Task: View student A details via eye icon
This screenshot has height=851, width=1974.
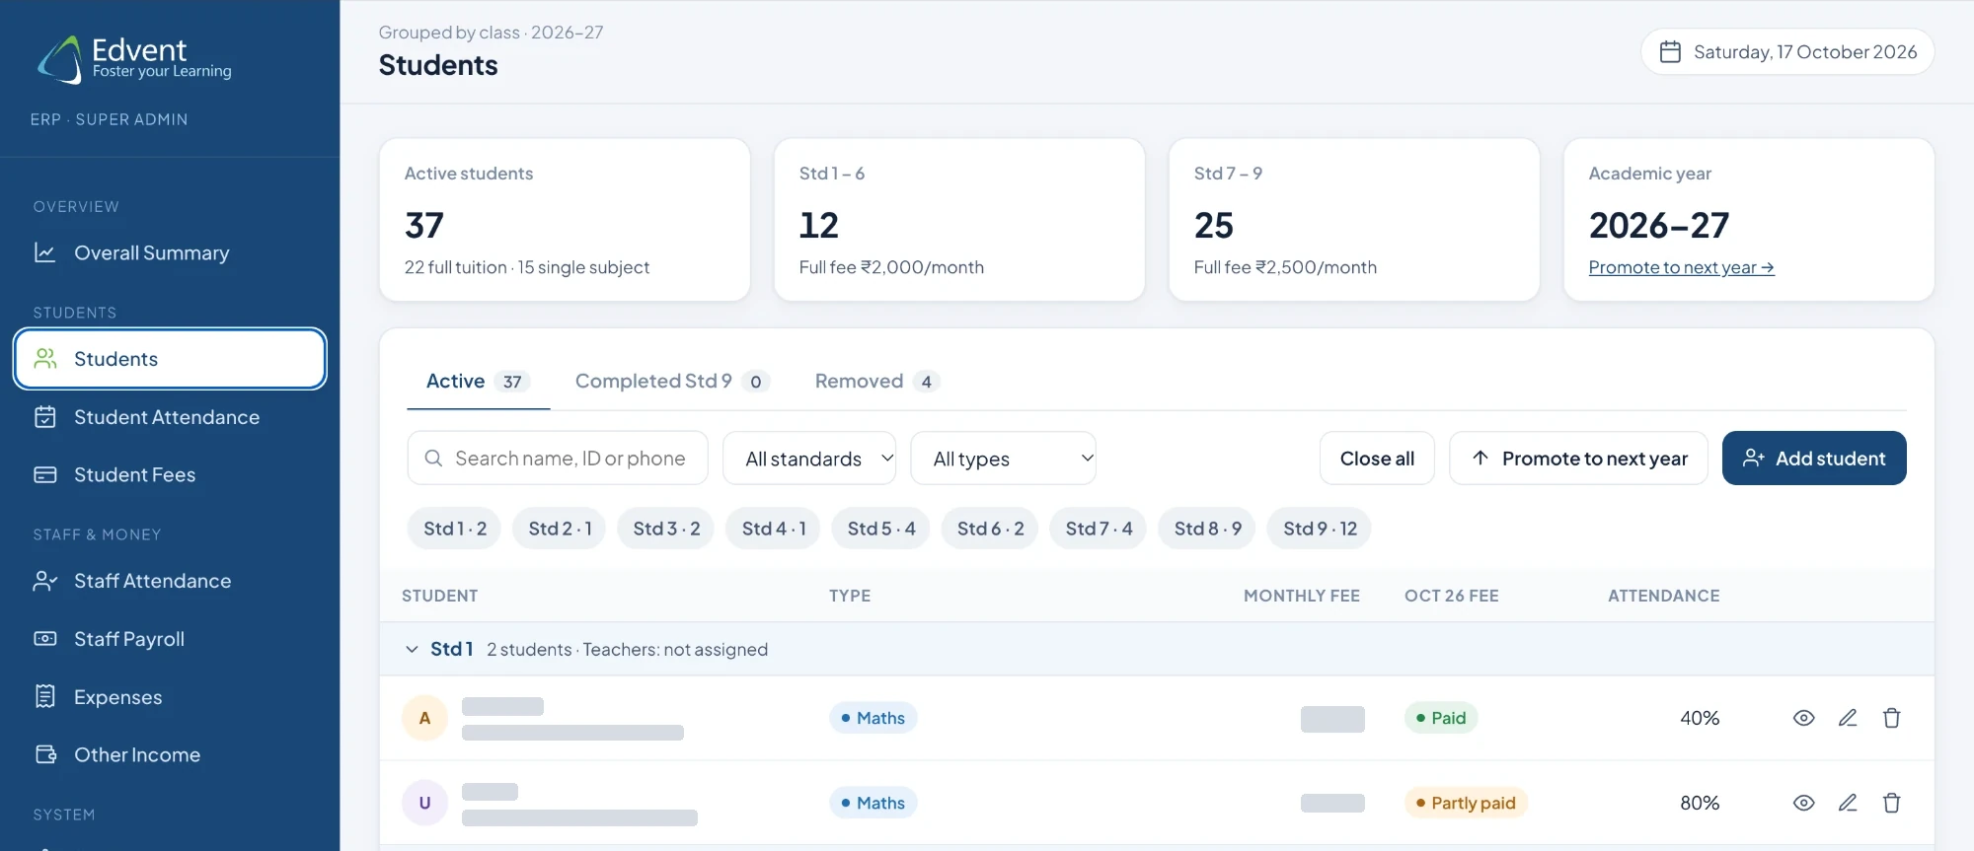Action: 1803,718
